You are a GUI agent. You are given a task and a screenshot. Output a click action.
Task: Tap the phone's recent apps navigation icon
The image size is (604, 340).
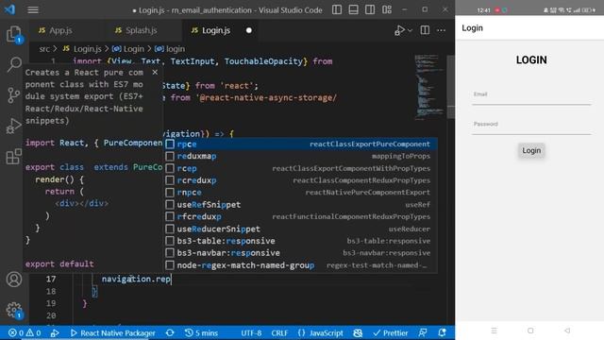pos(495,331)
